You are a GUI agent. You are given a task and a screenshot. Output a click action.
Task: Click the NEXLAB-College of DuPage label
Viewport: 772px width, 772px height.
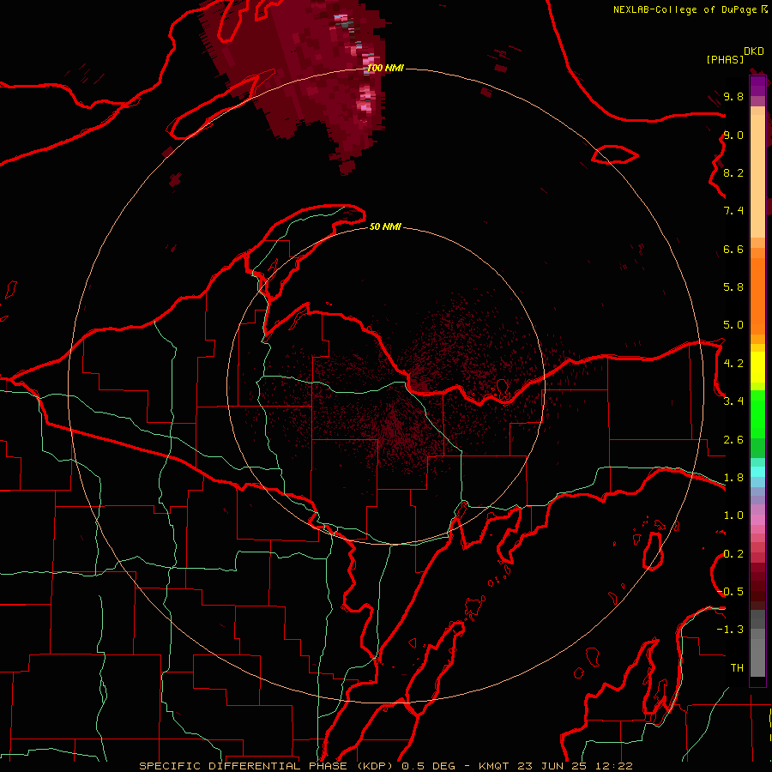685,9
